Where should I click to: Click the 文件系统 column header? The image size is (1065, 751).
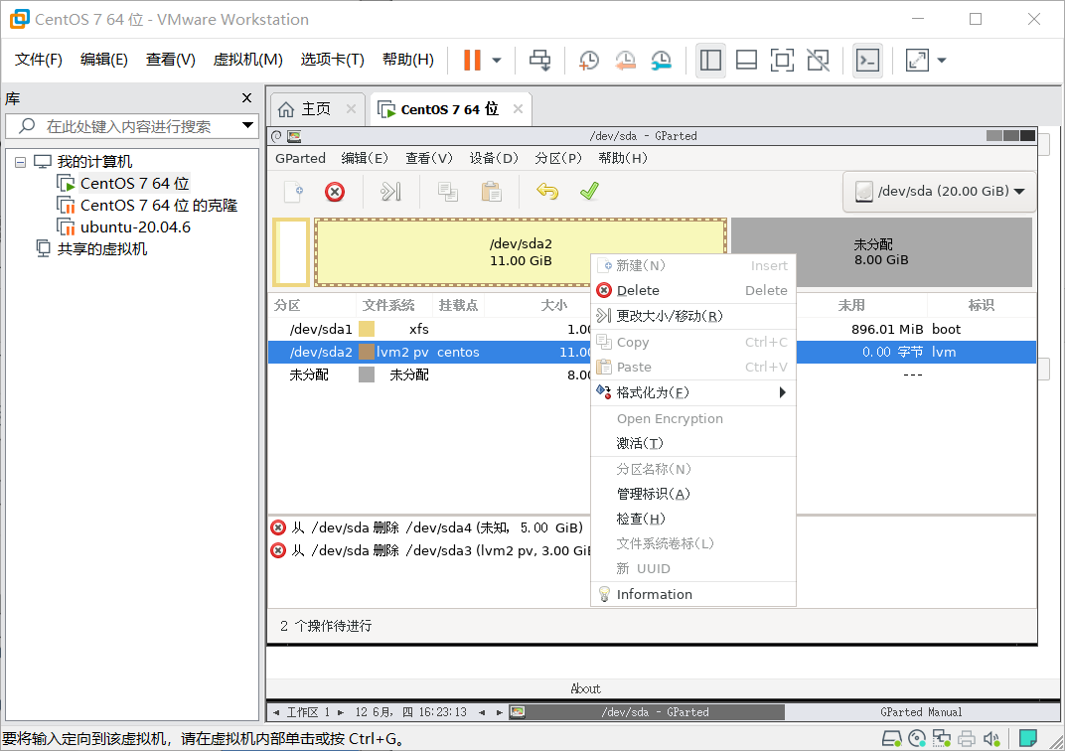click(387, 306)
